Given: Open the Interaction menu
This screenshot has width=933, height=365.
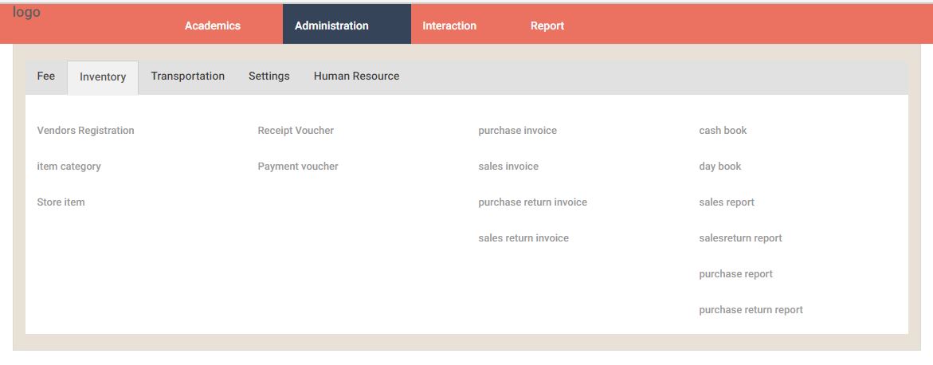Looking at the screenshot, I should [x=449, y=26].
